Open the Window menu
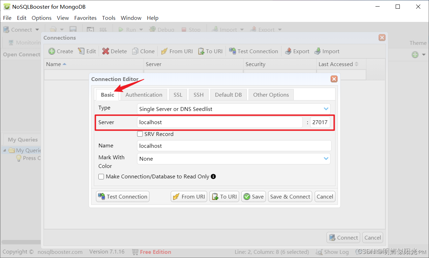Viewport: 429px width, 258px height. 131,18
